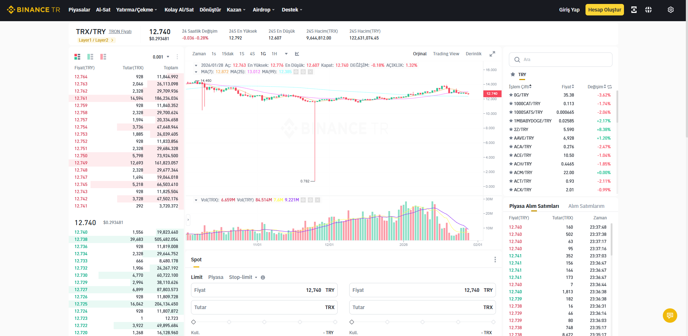The image size is (688, 336).
Task: Switch to Trading View chart tab
Action: (446, 54)
